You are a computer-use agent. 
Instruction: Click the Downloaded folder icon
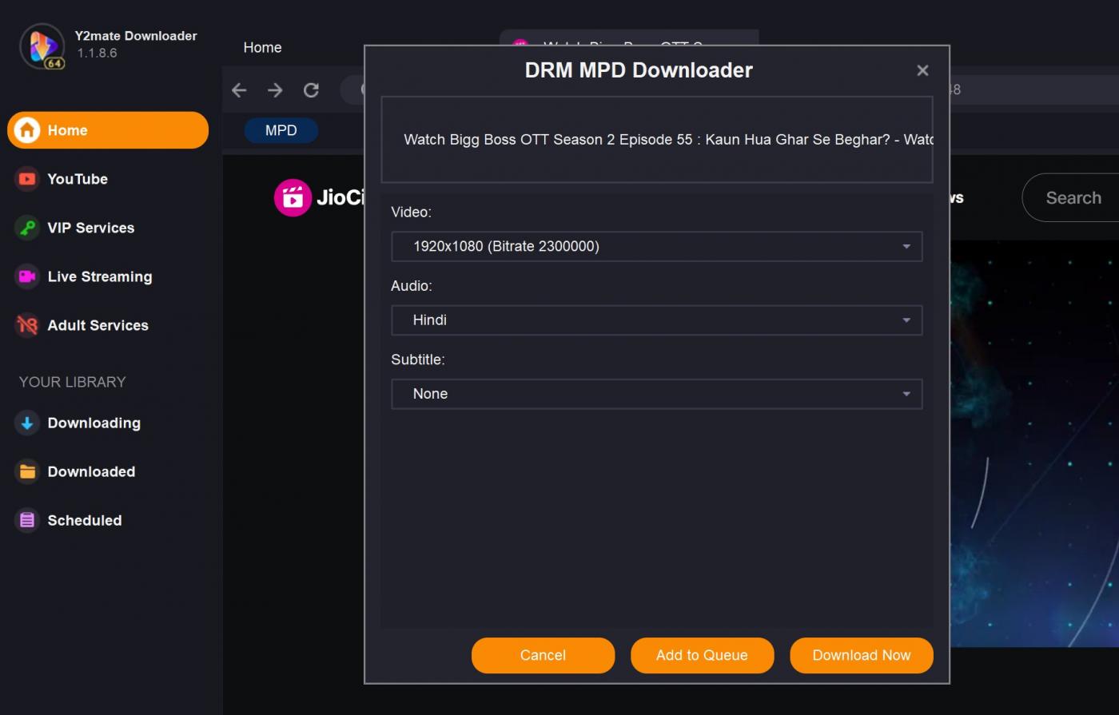[x=27, y=471]
